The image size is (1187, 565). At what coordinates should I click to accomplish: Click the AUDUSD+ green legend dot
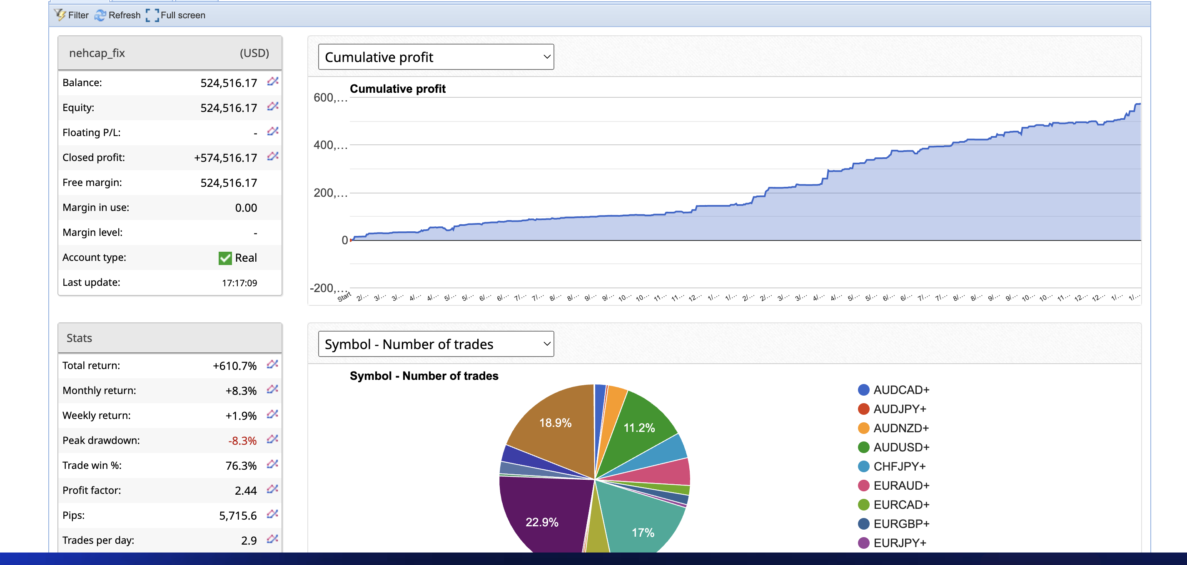pyautogui.click(x=863, y=447)
